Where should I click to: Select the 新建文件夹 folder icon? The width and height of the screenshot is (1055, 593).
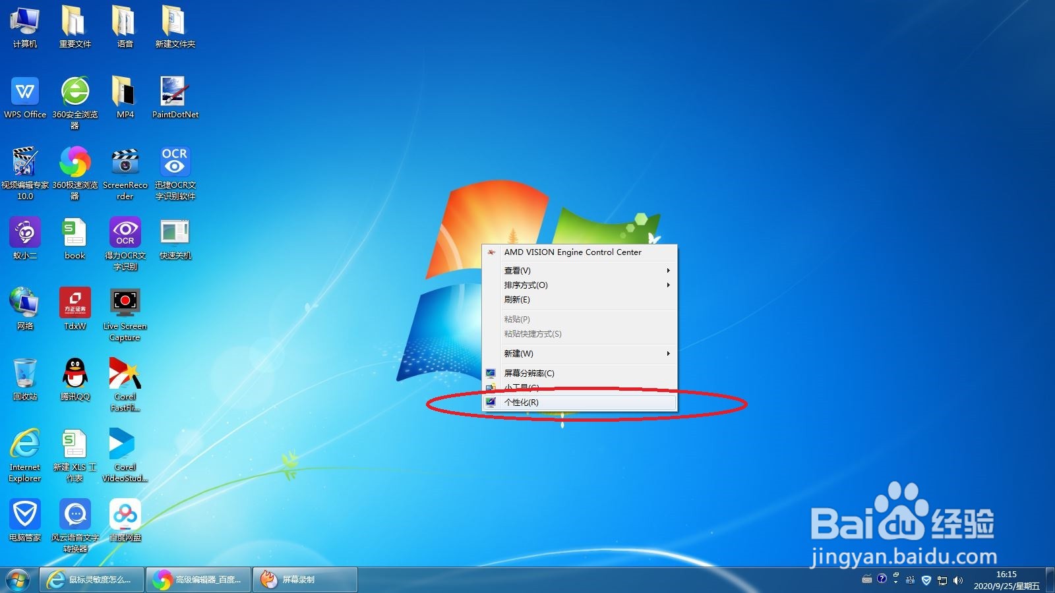(175, 26)
